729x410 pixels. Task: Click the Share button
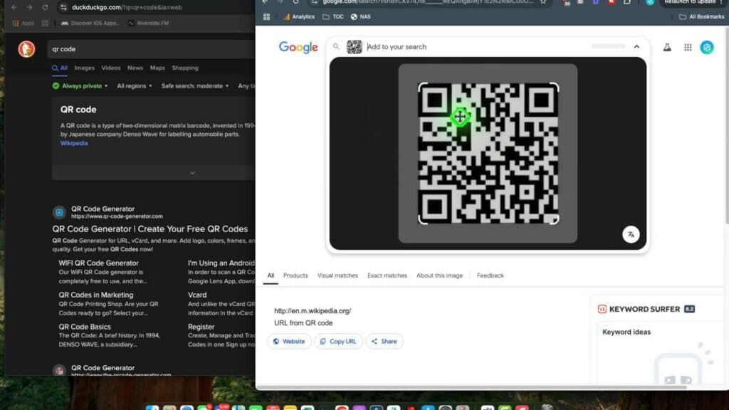(x=384, y=341)
